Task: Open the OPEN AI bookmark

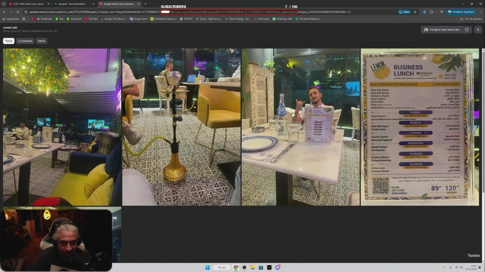Action: pos(186,19)
